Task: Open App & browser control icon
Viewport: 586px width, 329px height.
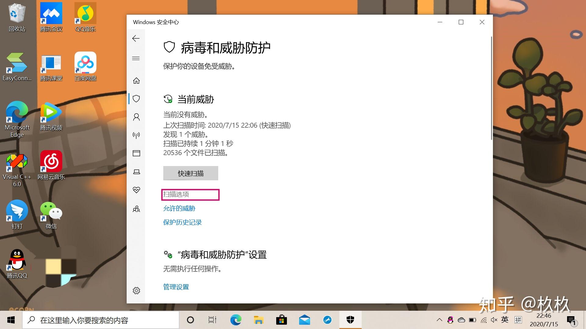Action: point(136,153)
